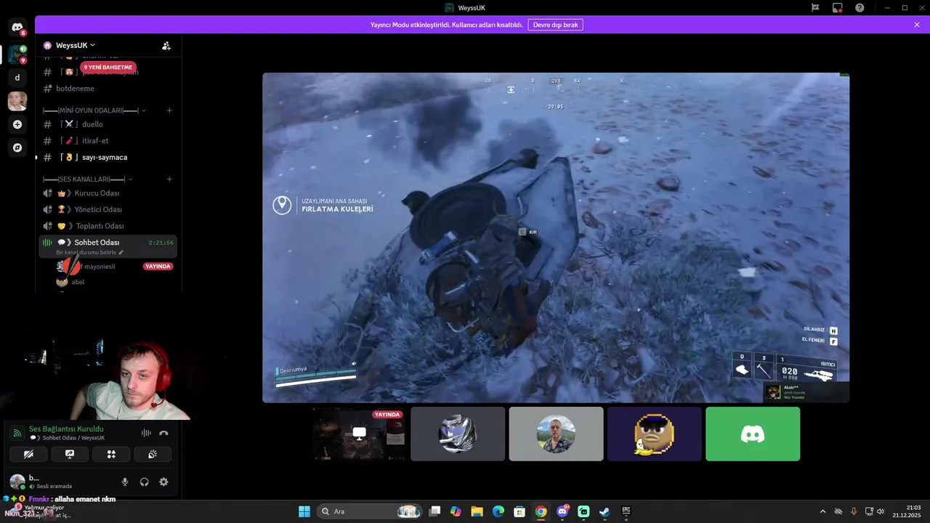
Task: Show hidden icons tray chevron
Action: tap(822, 511)
